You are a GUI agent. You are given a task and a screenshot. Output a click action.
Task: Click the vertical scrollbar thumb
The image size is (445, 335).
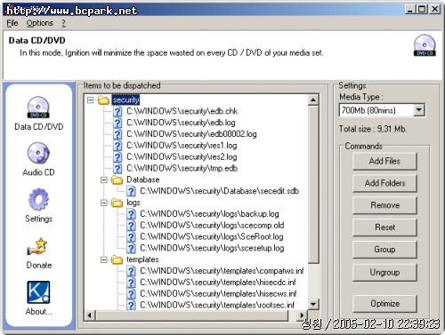(313, 184)
